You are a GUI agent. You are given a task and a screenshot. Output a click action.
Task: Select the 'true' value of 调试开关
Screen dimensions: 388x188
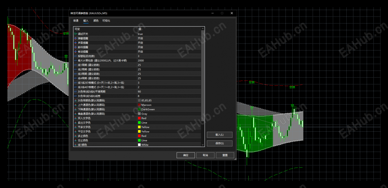140,34
